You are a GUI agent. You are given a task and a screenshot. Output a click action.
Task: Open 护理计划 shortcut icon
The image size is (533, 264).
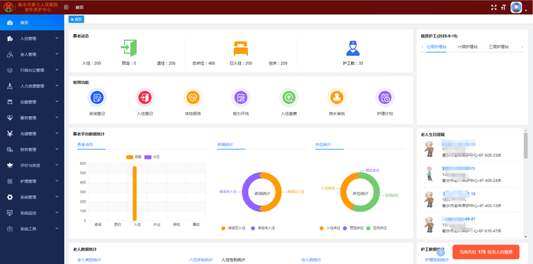[385, 97]
